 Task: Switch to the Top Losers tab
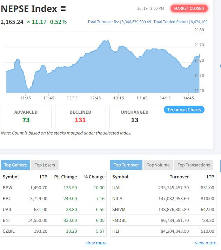click(x=45, y=165)
